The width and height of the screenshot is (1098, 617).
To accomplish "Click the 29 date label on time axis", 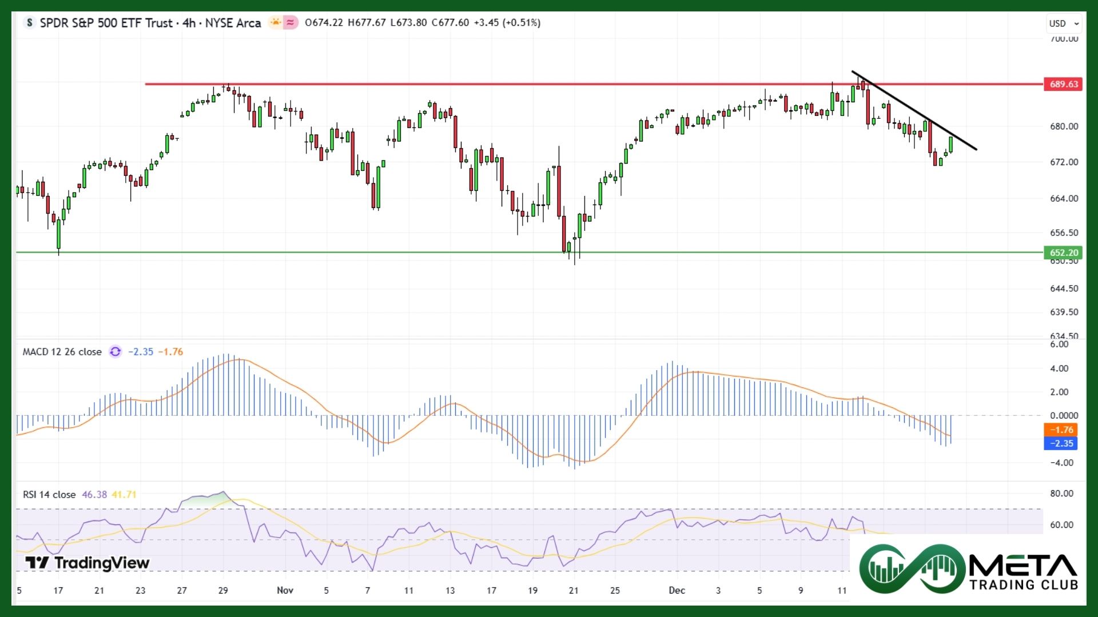I will [x=223, y=590].
